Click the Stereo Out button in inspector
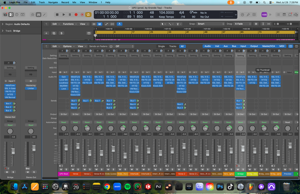The width and height of the screenshot is (300, 194). tap(10, 117)
